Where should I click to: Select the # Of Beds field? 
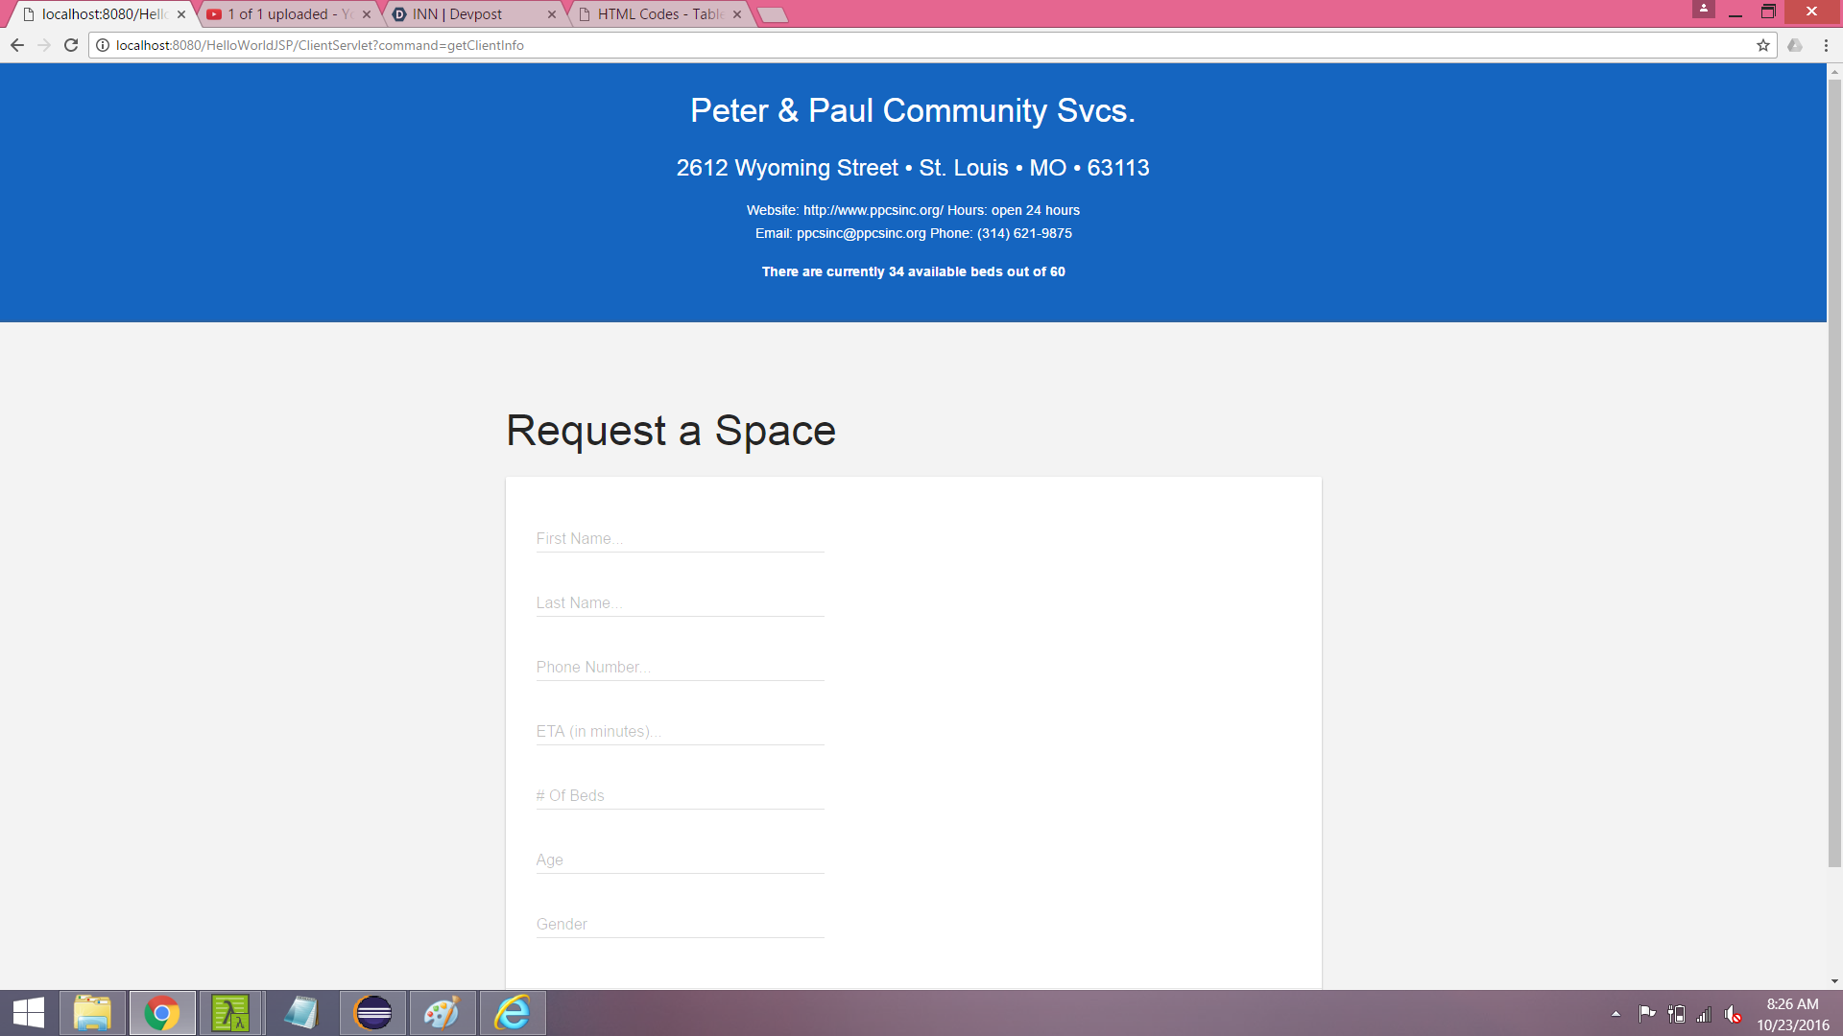pos(680,796)
